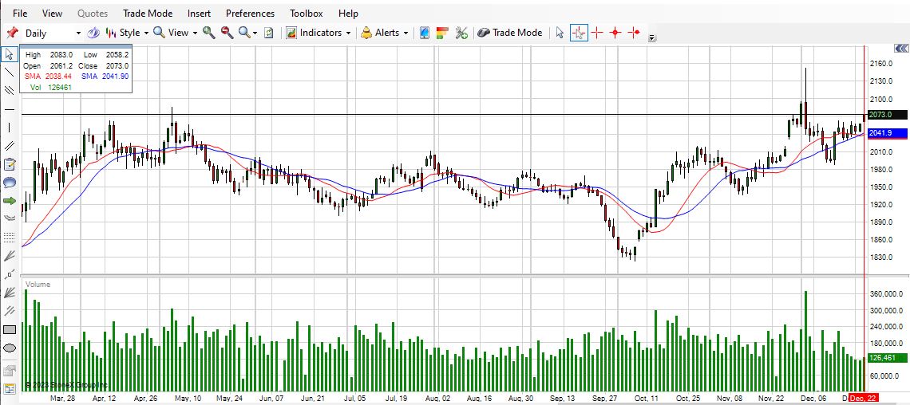Open the Alerts dropdown

[x=385, y=33]
